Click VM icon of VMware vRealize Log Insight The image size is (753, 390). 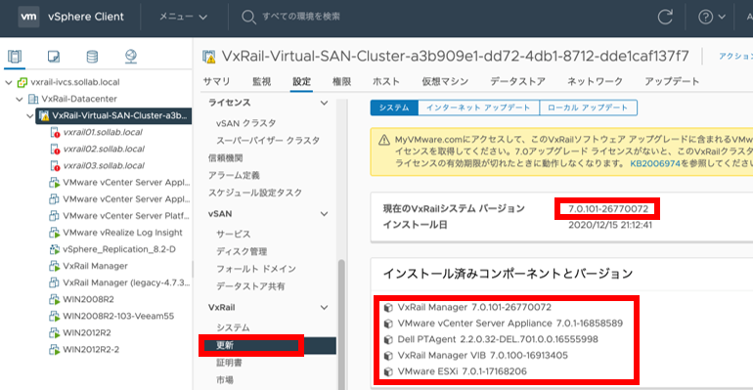pos(54,233)
